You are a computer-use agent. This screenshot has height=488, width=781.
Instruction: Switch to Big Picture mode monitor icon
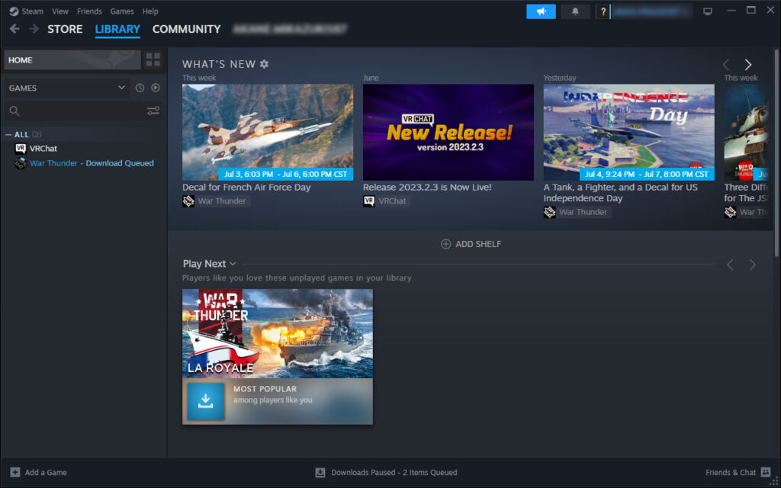707,11
